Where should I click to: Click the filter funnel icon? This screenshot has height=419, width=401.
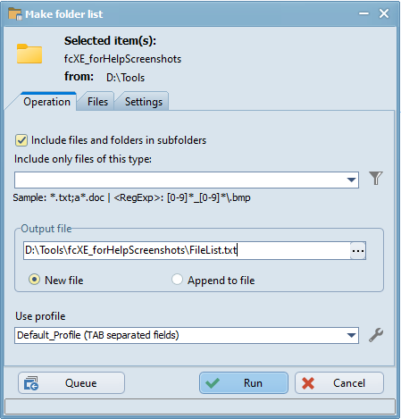[376, 179]
